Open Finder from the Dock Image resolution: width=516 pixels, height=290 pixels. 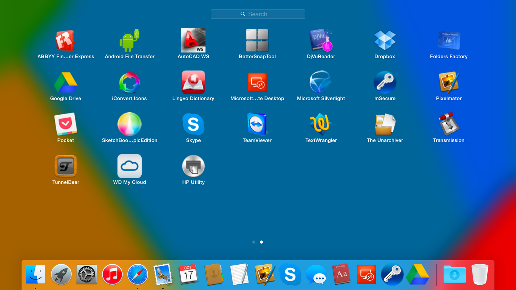coord(36,274)
